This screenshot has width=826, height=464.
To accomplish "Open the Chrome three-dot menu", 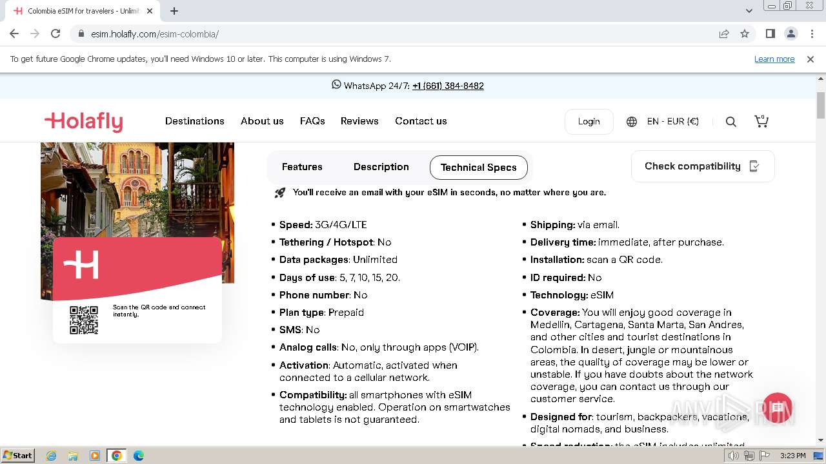I will 812,34.
